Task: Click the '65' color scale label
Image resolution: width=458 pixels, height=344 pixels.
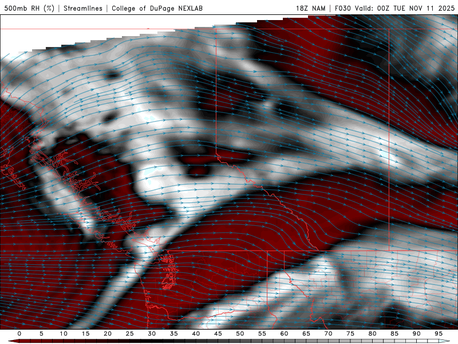Action: (x=306, y=334)
